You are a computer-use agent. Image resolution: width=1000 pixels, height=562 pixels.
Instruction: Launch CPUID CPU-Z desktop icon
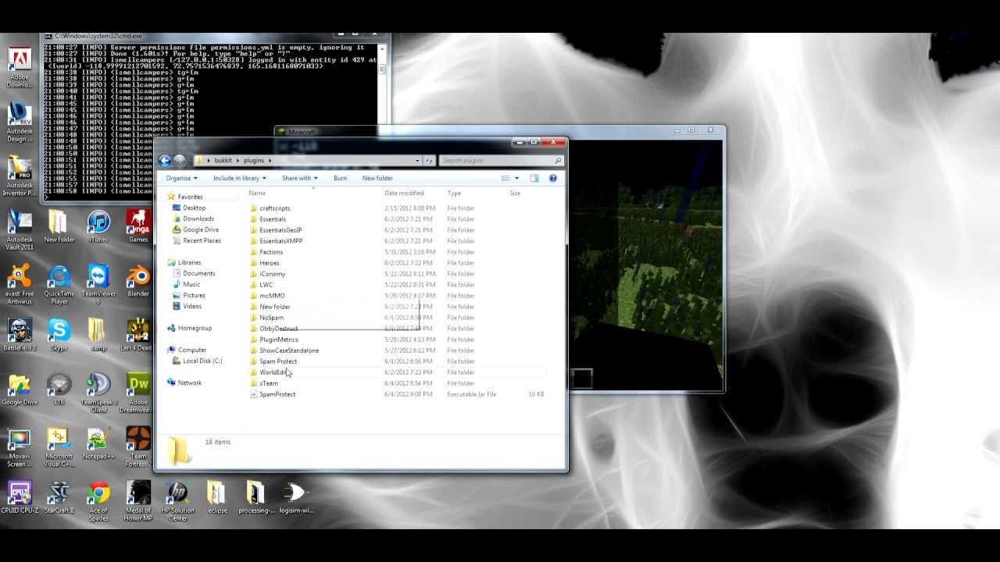(x=20, y=497)
